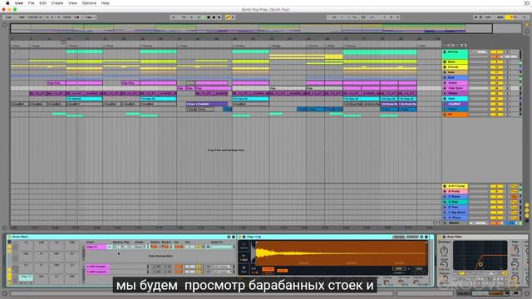The height and width of the screenshot is (299, 532).
Task: Click the Mixer show/hide button
Action: pyautogui.click(x=527, y=215)
